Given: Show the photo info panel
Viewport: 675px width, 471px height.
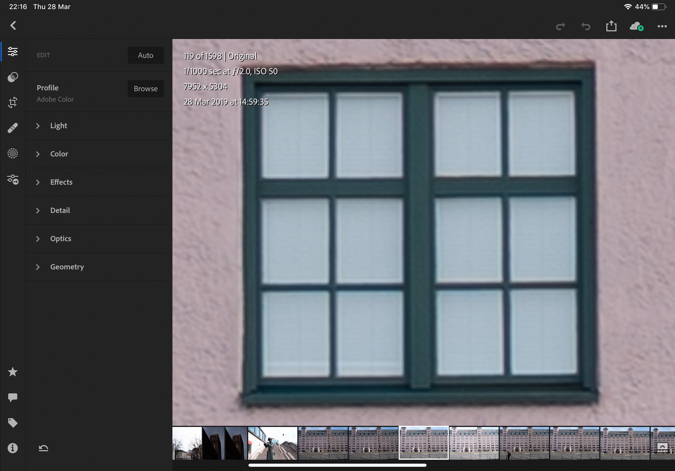Looking at the screenshot, I should [13, 448].
